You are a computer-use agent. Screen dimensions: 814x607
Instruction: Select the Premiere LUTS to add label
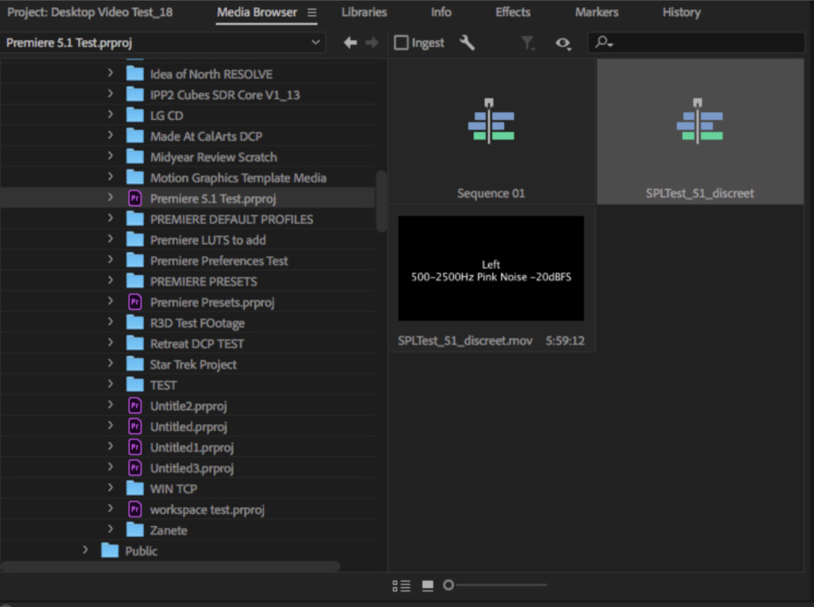[207, 240]
